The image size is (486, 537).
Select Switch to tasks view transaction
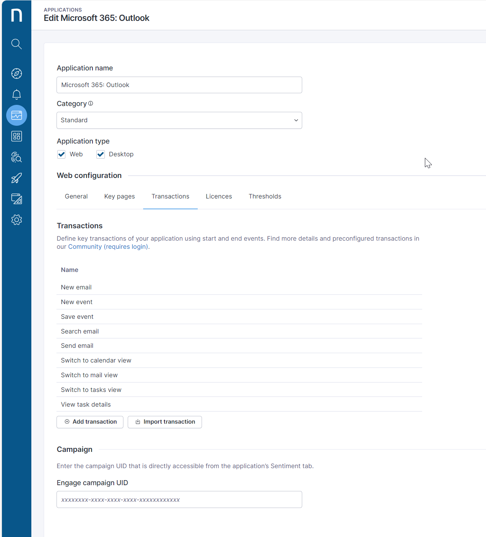coord(239,390)
